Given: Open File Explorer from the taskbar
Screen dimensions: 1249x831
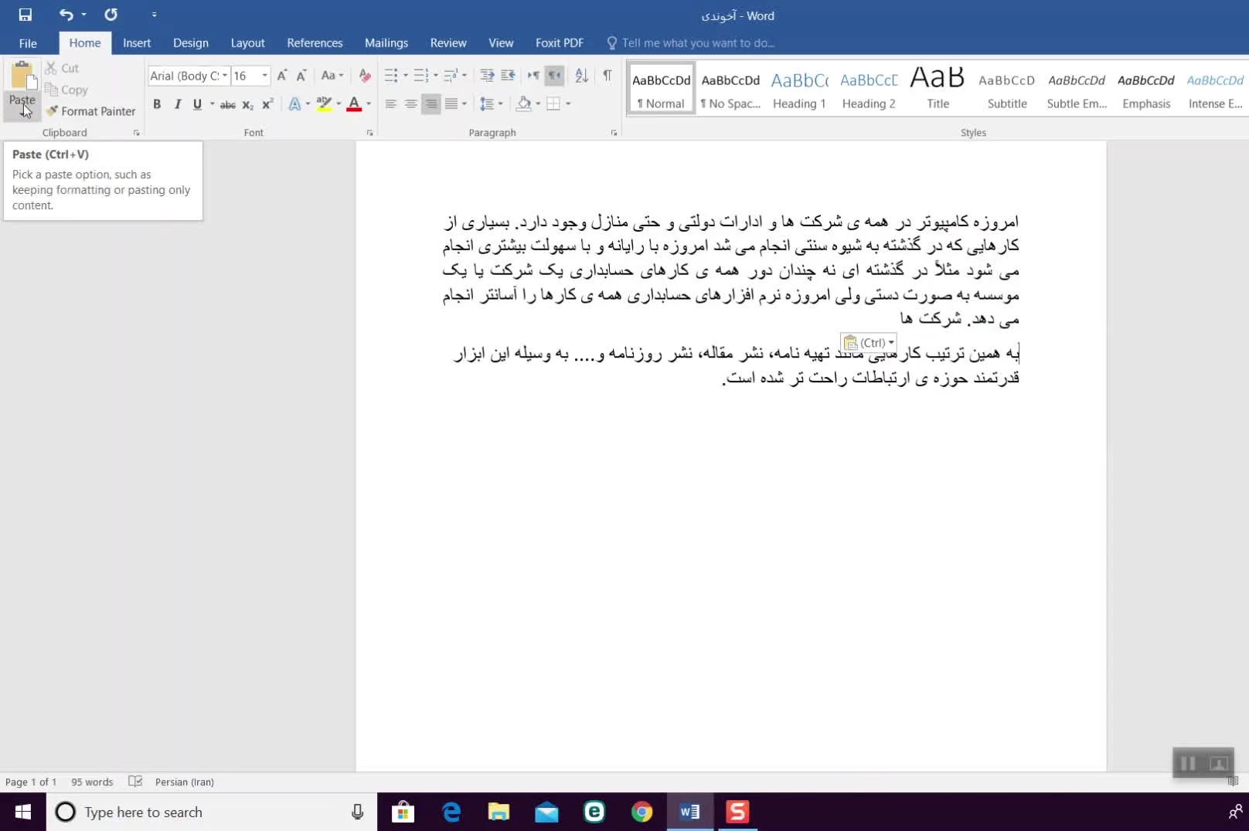Looking at the screenshot, I should 499,812.
